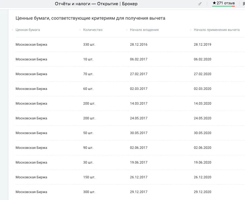The width and height of the screenshot is (245, 200).
Task: Click quantity cell 330 шт.
Action: [x=89, y=45]
